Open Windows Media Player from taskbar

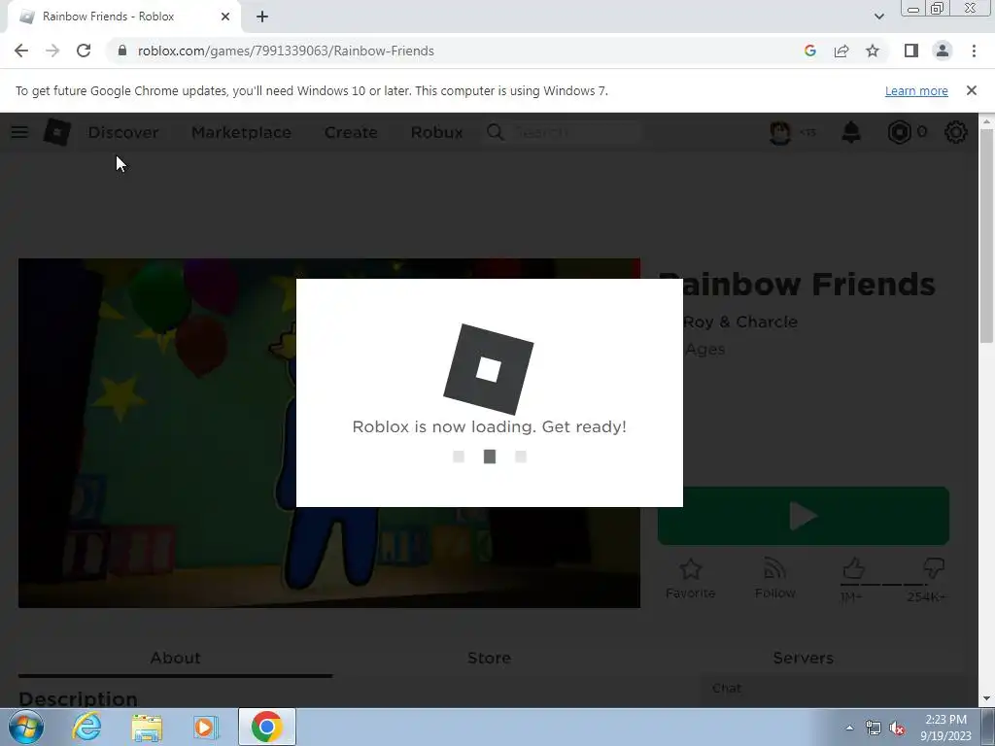[206, 727]
